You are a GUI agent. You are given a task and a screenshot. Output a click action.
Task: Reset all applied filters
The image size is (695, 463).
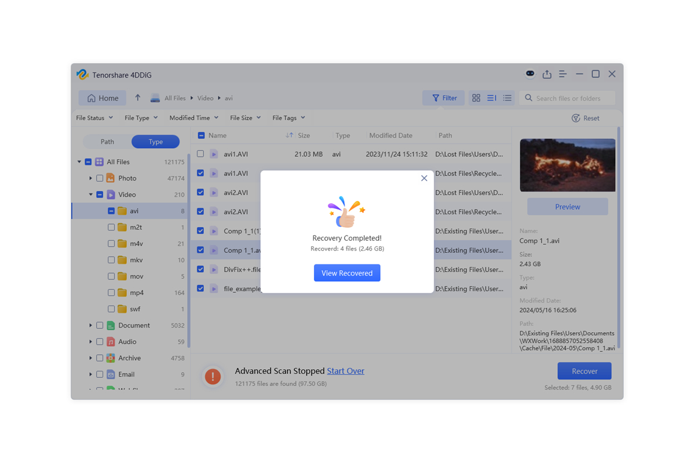[x=587, y=118]
